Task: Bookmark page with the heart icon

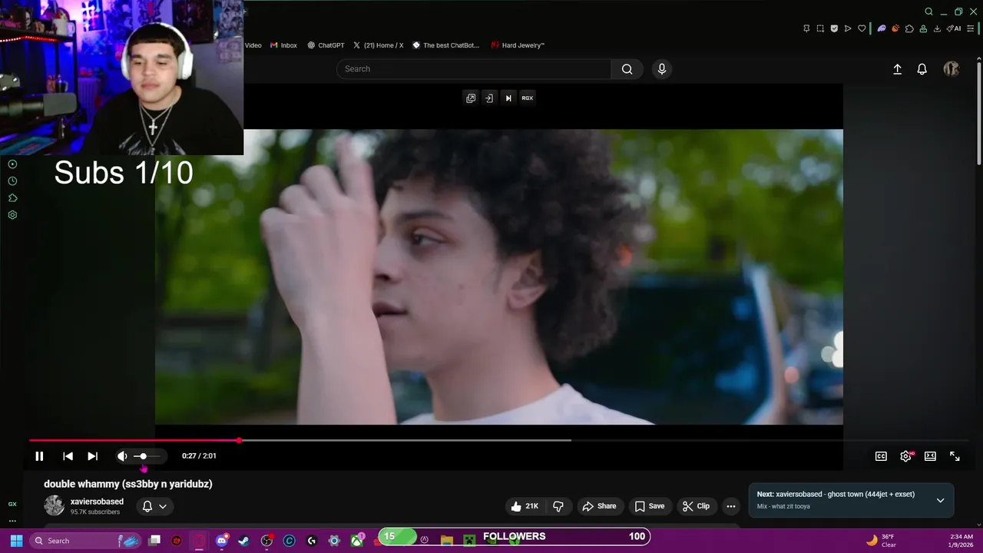Action: point(862,28)
